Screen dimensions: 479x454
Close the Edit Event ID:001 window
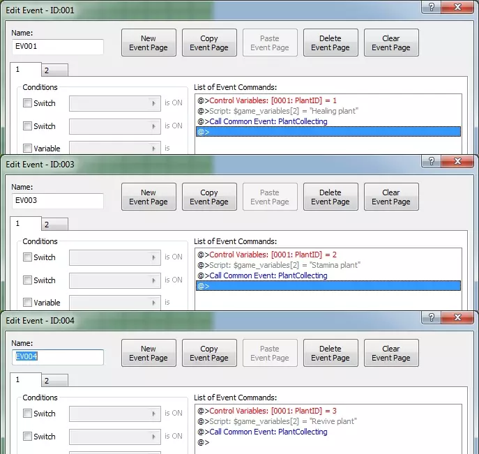(x=457, y=7)
